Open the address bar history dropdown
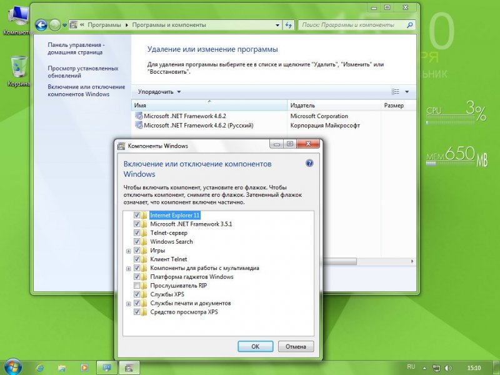 pos(277,25)
